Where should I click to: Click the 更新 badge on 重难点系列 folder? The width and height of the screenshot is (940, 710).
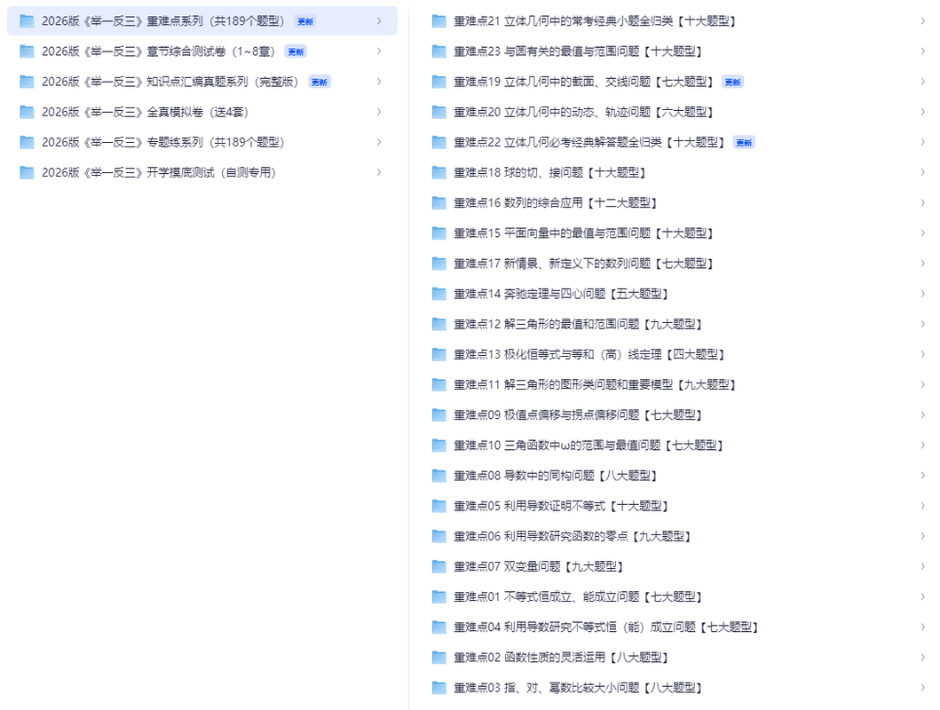(x=305, y=21)
